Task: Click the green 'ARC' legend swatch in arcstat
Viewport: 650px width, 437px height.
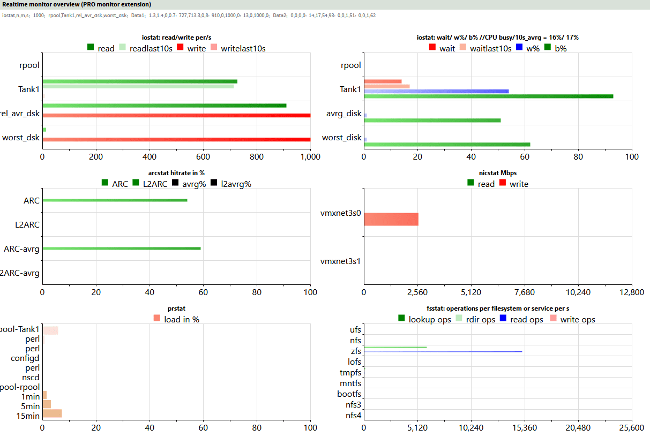Action: click(105, 183)
